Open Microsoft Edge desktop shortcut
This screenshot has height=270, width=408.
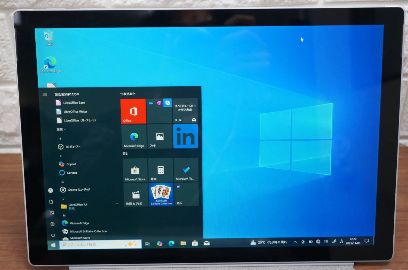coord(50,64)
